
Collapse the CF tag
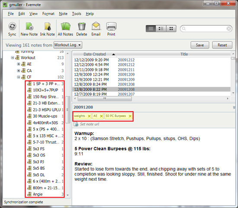(x=18, y=77)
